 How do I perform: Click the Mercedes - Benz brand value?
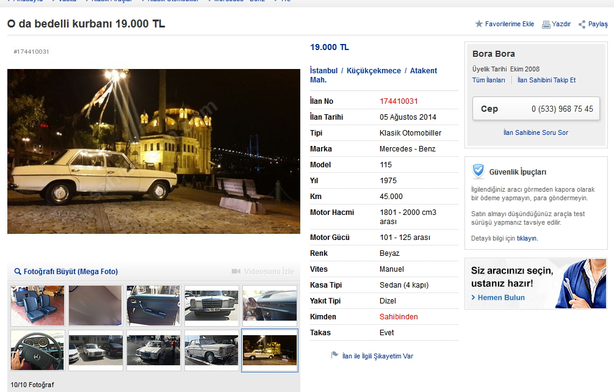[407, 149]
